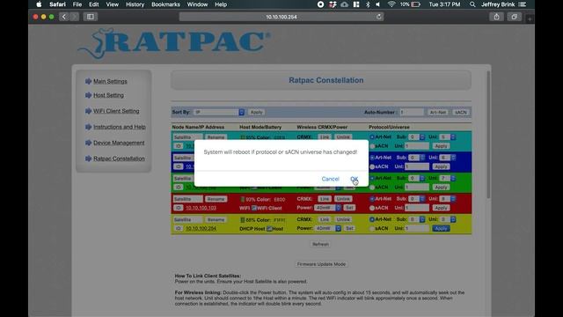Image resolution: width=563 pixels, height=317 pixels.
Task: Toggle Host checkbox in yellow row
Action: coord(269,228)
